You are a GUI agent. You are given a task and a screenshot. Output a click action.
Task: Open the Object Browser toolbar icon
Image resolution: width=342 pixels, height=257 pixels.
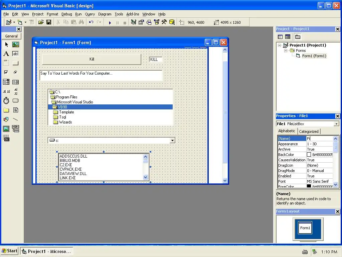[157, 22]
